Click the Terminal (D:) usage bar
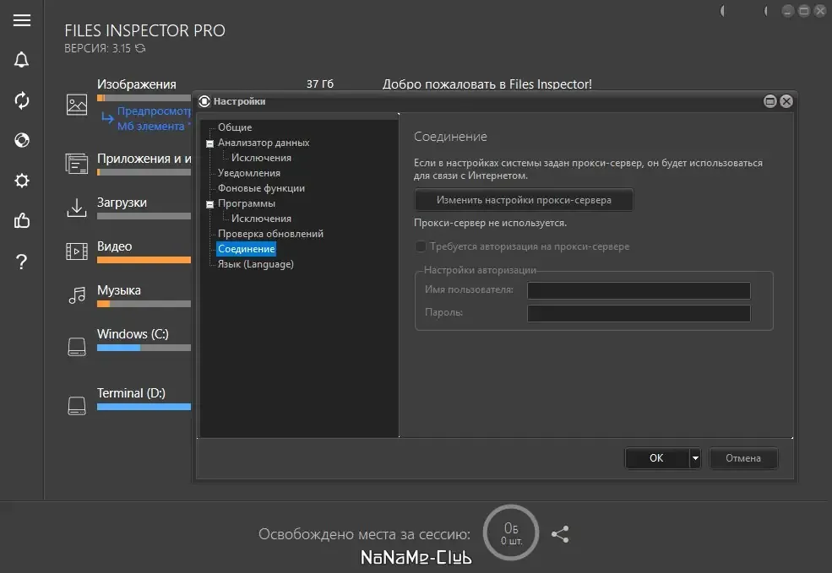The width and height of the screenshot is (832, 573). (x=144, y=407)
